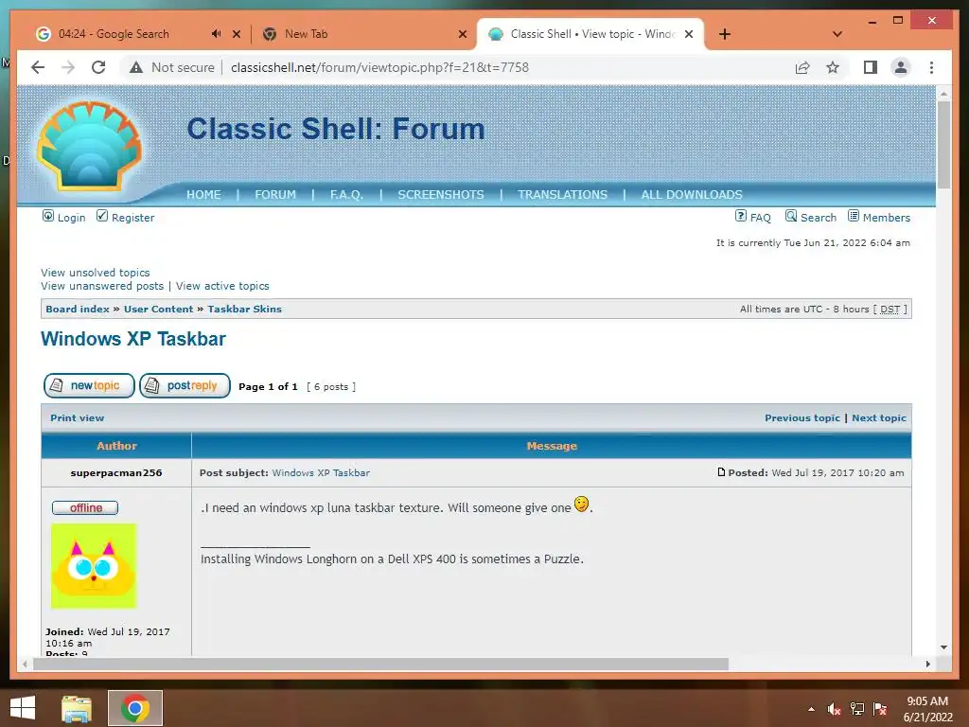Toggle the browser side panel
Image resolution: width=969 pixels, height=727 pixels.
871,67
